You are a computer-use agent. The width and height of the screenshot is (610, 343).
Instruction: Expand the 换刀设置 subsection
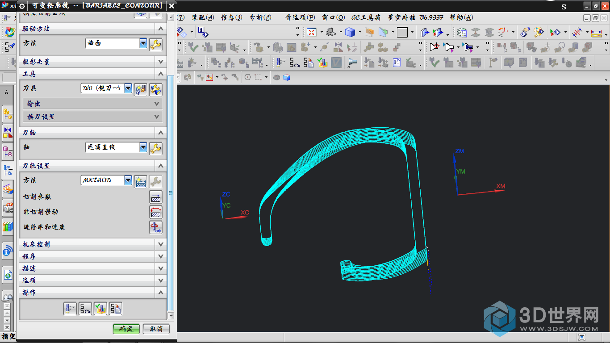157,117
